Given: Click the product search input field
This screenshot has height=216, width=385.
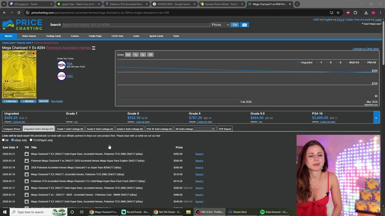Looking at the screenshot, I should pos(136,25).
